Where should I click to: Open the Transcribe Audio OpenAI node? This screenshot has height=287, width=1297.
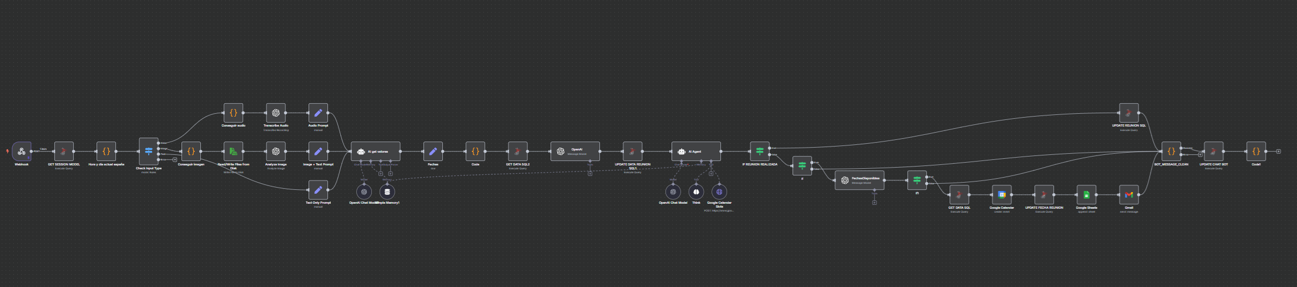(x=276, y=113)
